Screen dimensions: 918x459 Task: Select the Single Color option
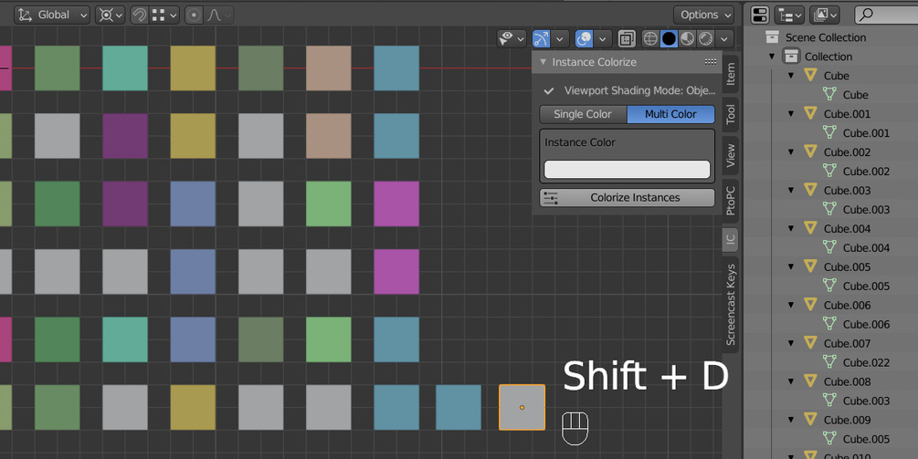583,114
